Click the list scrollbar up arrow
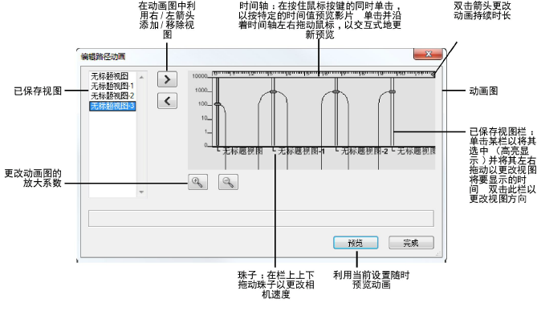 coord(141,77)
